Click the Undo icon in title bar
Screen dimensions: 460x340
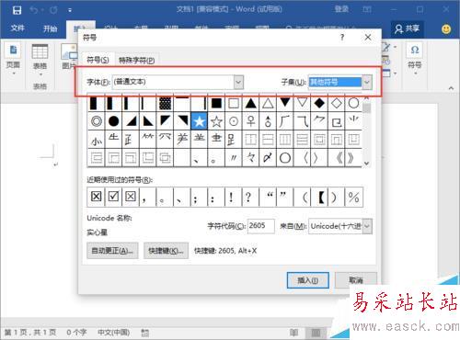pos(34,10)
